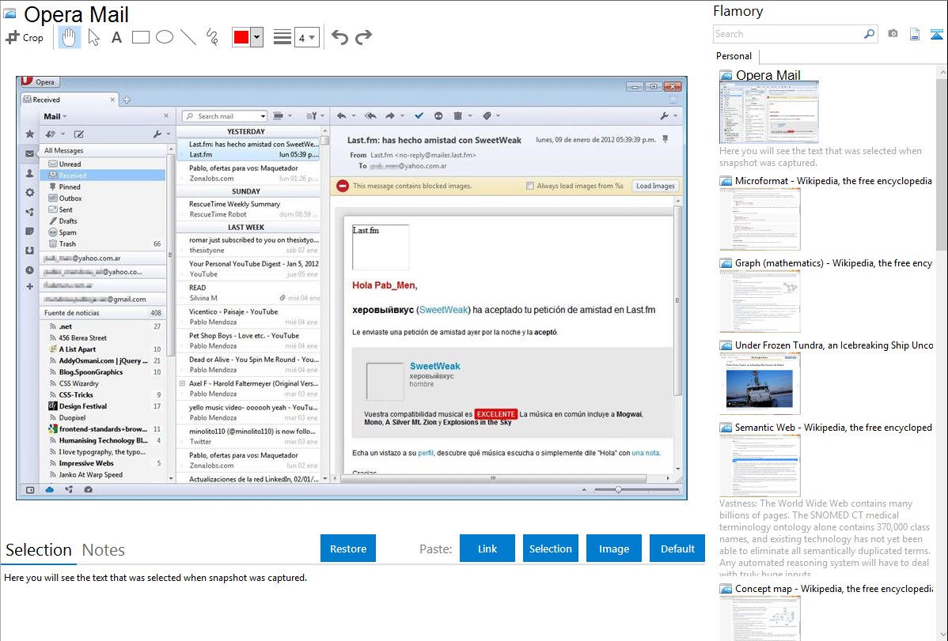Select the Drafts folder
This screenshot has height=641, width=948.
pyautogui.click(x=103, y=221)
